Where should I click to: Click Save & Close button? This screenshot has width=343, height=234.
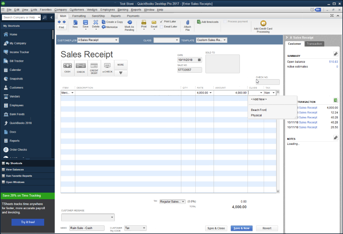coord(216,228)
